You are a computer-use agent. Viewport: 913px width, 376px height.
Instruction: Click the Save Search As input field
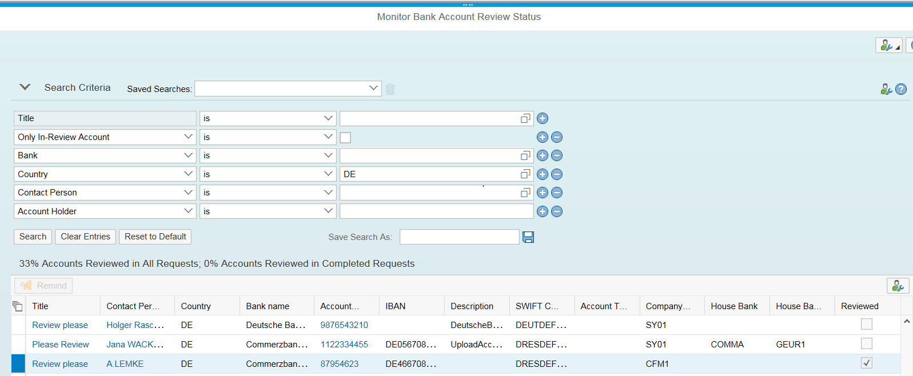coord(459,237)
